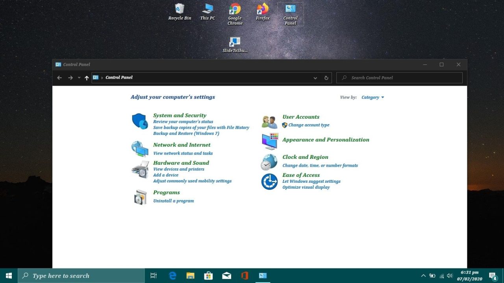
Task: Open the Clock and Region globe icon
Action: point(269,162)
